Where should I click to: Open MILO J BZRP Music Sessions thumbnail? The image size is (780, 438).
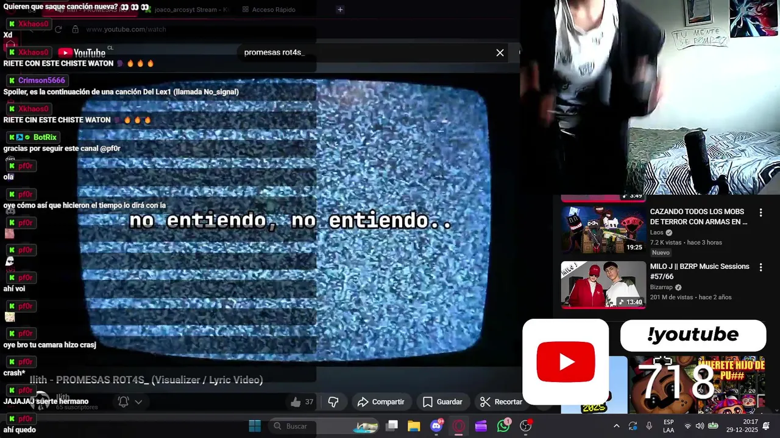tap(603, 285)
